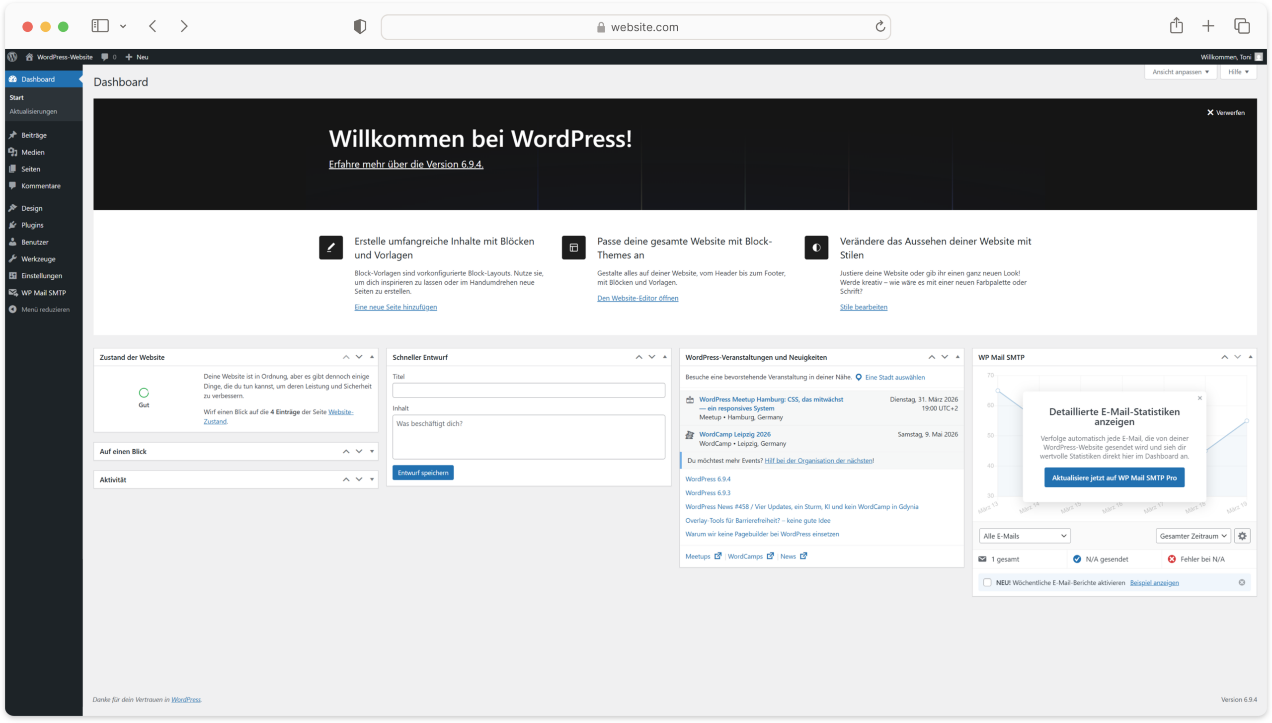Open WP Mail SMTP widget settings gear
Viewport: 1272px width, 723px height.
(x=1242, y=536)
